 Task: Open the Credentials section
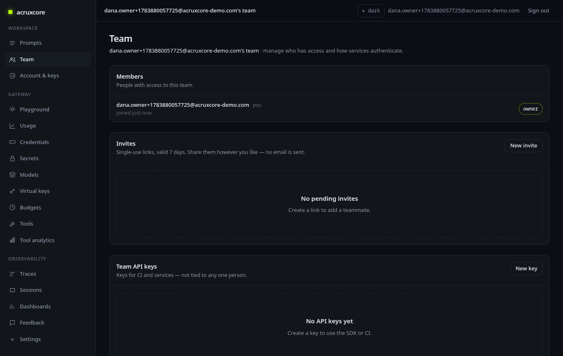(x=48, y=142)
